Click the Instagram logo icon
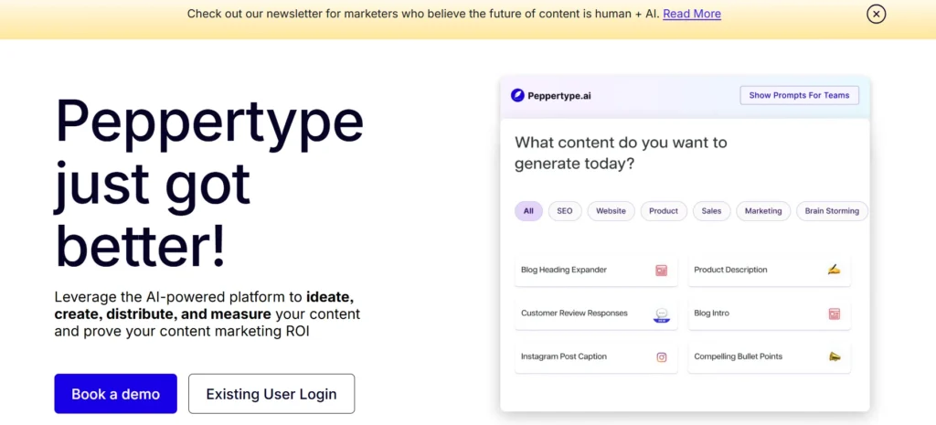The width and height of the screenshot is (936, 425). (x=662, y=357)
